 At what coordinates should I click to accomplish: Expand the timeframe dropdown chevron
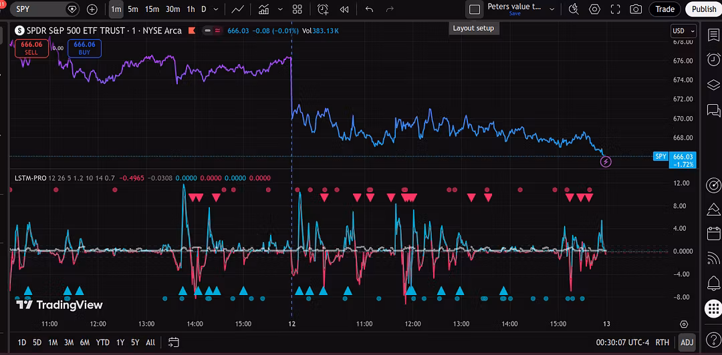coord(215,9)
